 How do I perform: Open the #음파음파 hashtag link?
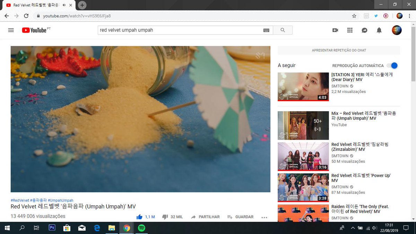click(38, 200)
